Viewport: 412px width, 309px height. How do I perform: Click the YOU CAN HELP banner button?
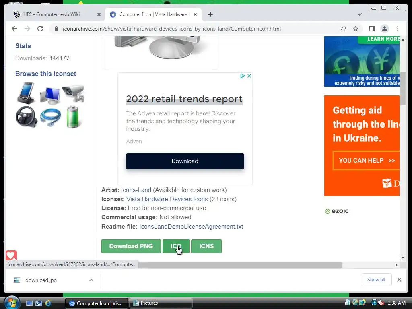point(366,160)
